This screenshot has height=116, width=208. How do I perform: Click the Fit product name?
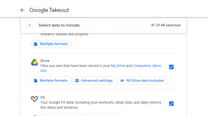[x=43, y=97]
